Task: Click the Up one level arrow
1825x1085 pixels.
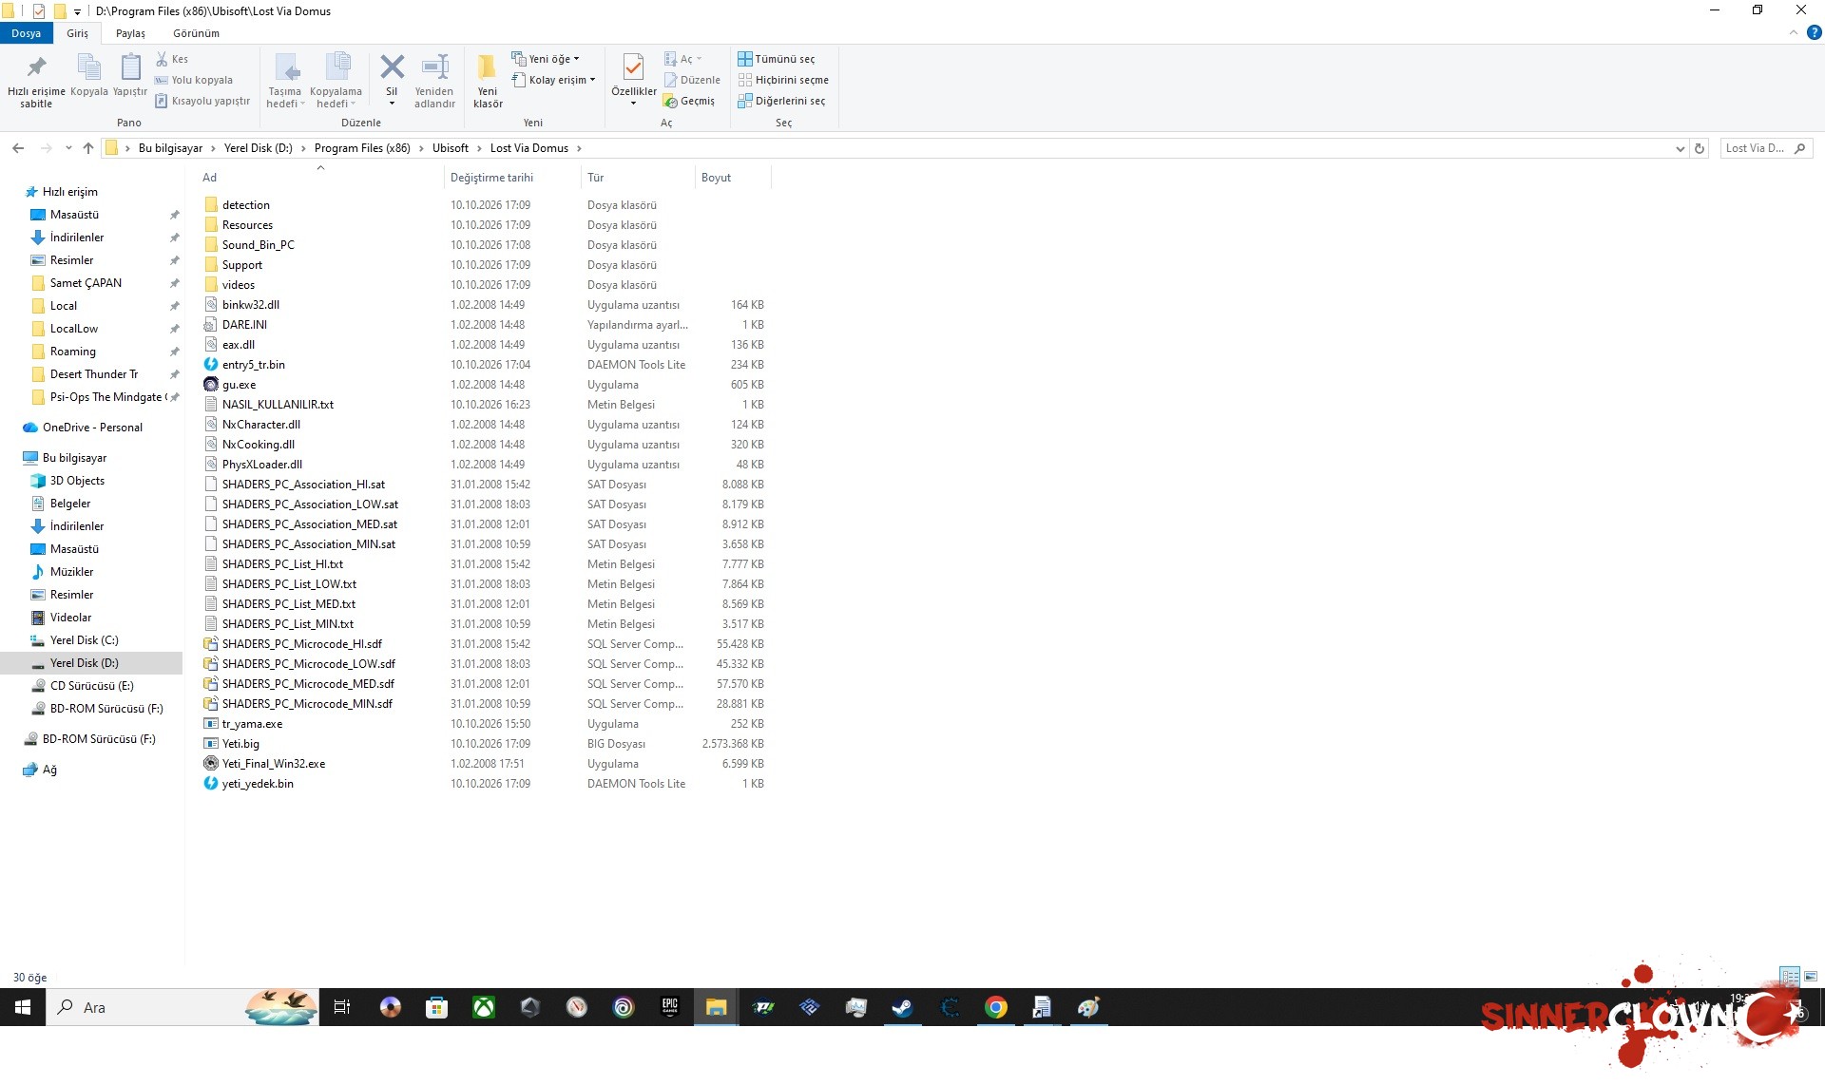Action: coord(88,148)
